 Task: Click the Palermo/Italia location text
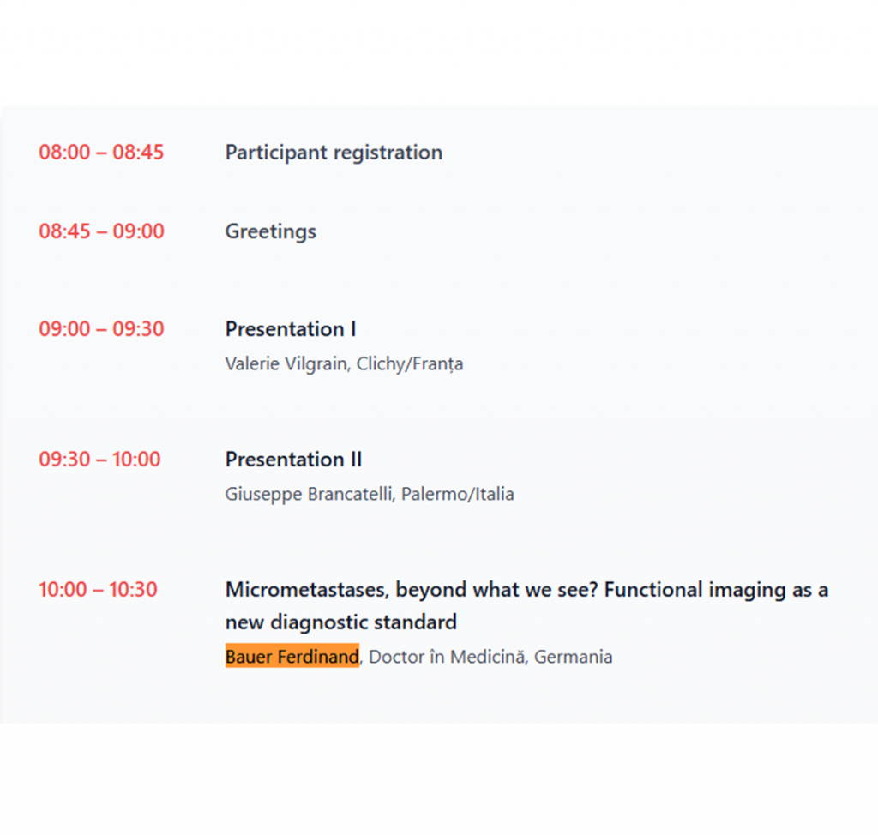coord(458,494)
